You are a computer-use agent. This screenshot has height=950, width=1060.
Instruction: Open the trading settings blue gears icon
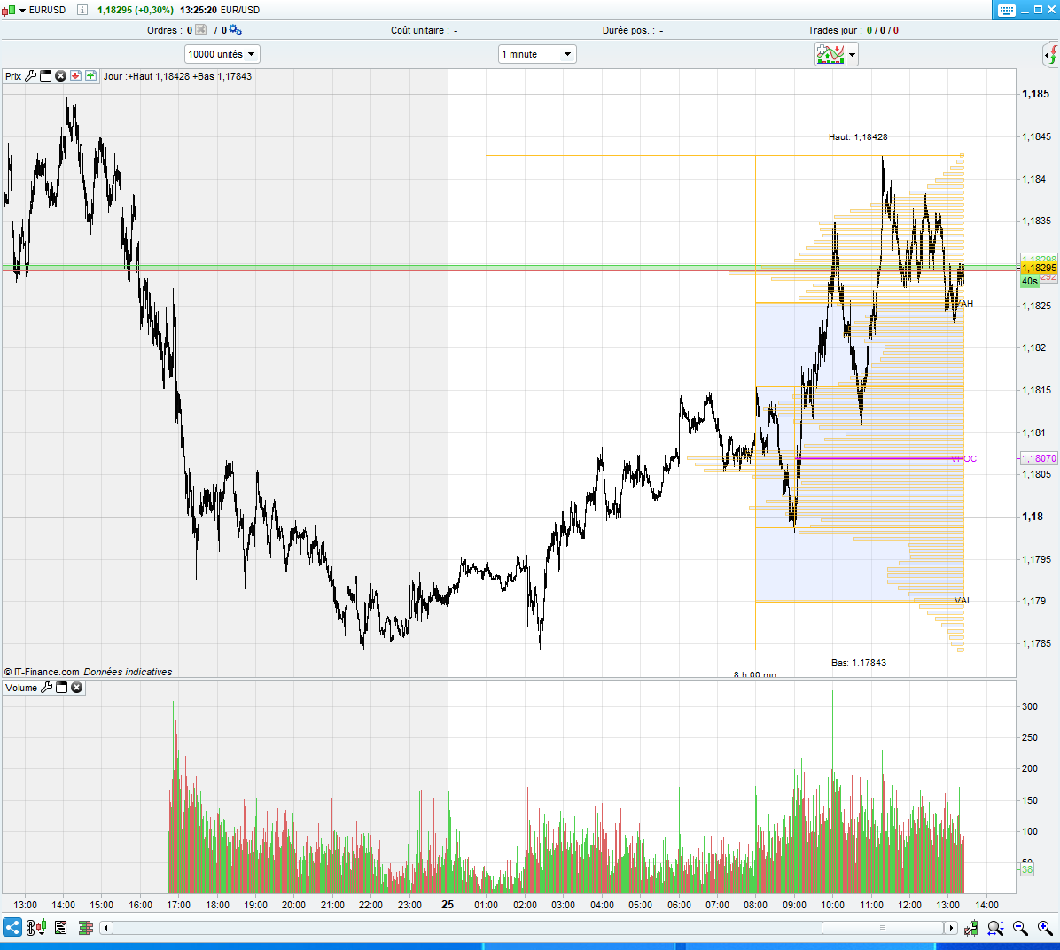click(235, 30)
